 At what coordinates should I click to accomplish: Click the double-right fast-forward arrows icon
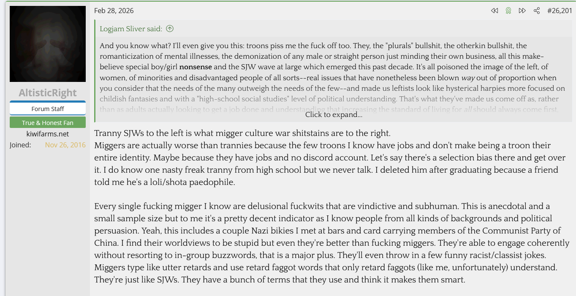[x=522, y=11]
